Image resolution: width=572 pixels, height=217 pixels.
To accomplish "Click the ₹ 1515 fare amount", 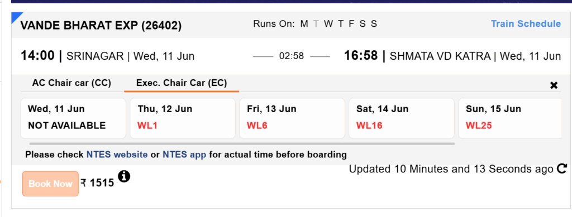I will 97,183.
